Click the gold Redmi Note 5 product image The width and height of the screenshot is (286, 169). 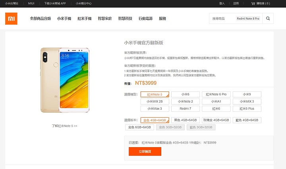[x=65, y=80]
